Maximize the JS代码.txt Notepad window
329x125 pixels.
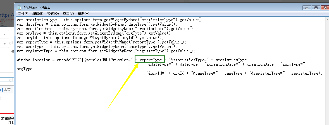point(316,8)
